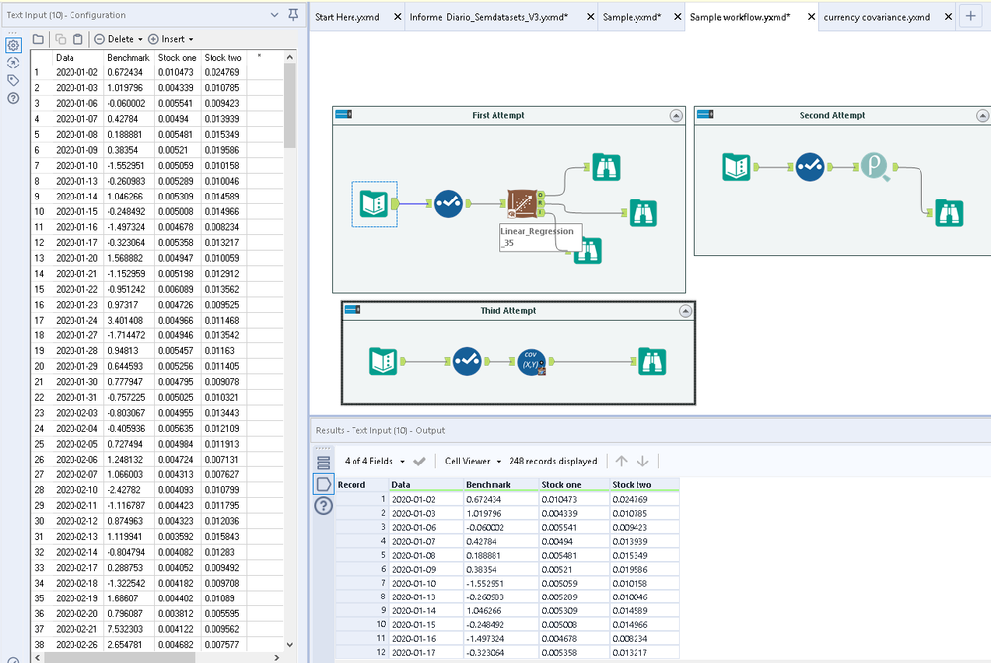Click the open folder icon in configuration toolbar
Image resolution: width=991 pixels, height=663 pixels.
tap(38, 39)
